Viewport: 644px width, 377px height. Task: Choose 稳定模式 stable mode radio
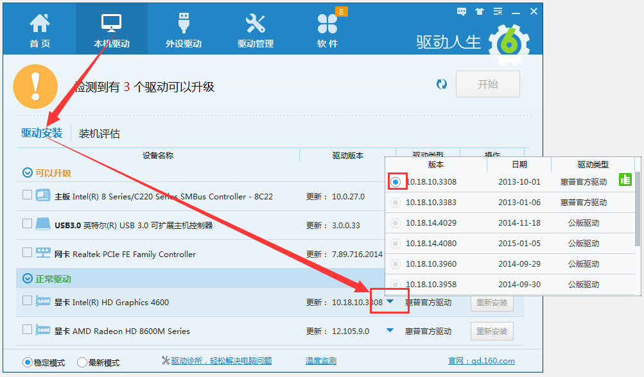(28, 362)
